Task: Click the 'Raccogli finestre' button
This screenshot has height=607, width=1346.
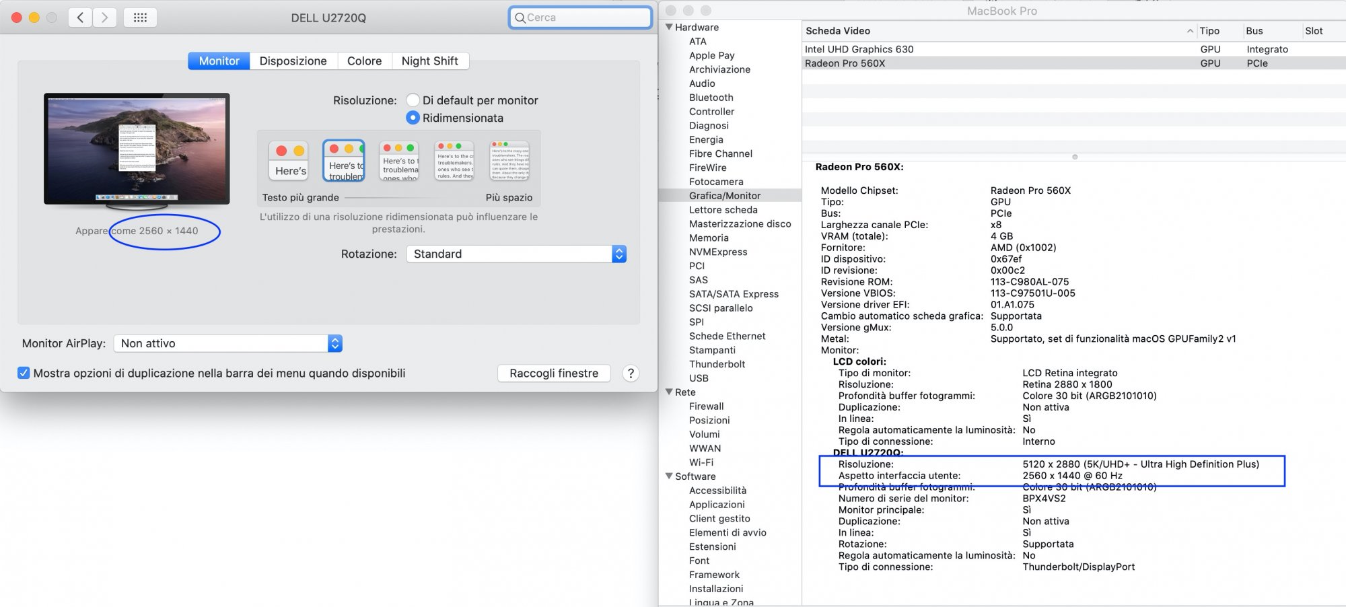Action: [554, 373]
